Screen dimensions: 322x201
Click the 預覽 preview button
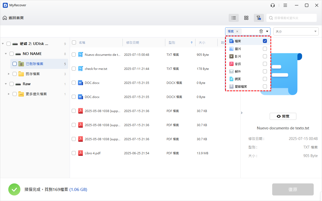(x=283, y=116)
